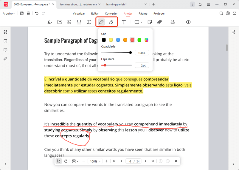Close the 5000-European Portuguese tab
The width and height of the screenshot is (239, 170).
pos(53,4)
